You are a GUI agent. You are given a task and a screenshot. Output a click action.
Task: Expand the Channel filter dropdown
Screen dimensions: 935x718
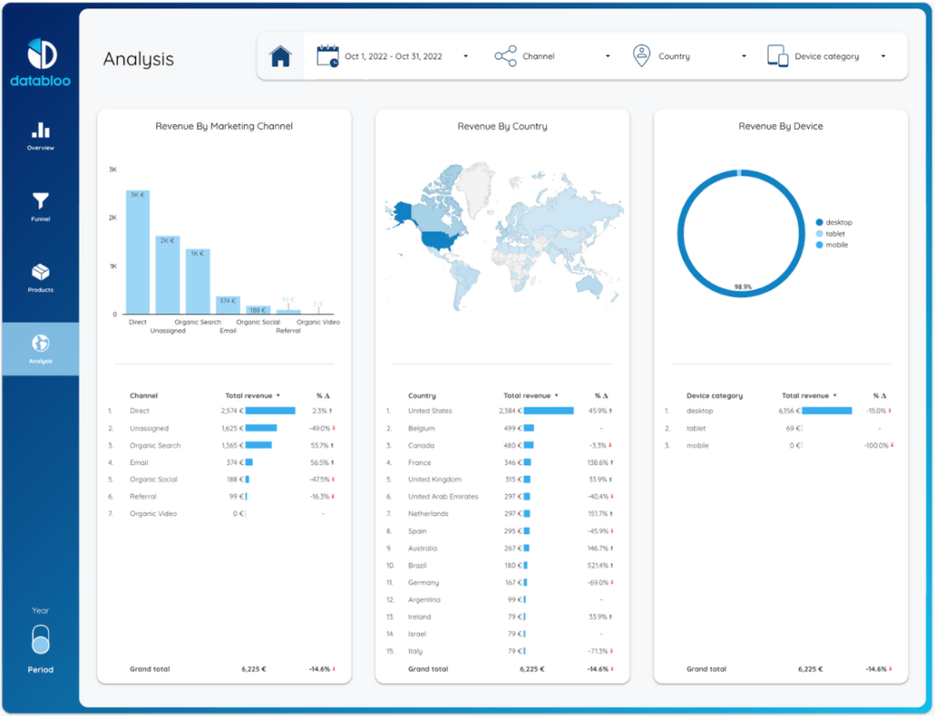[x=607, y=55]
